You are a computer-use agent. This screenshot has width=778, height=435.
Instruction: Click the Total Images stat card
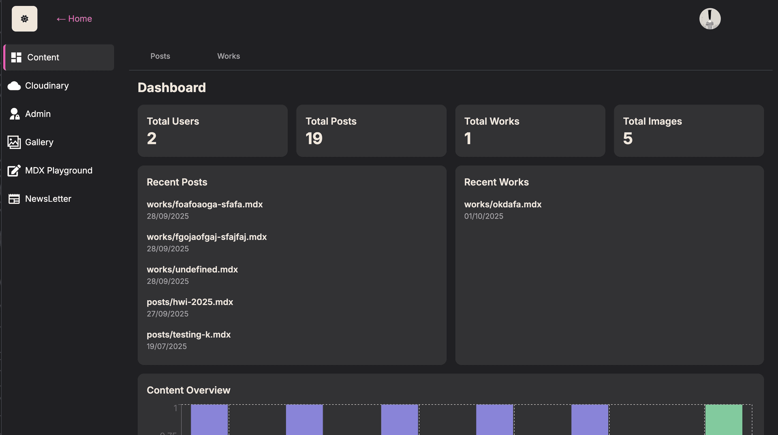[x=688, y=131]
